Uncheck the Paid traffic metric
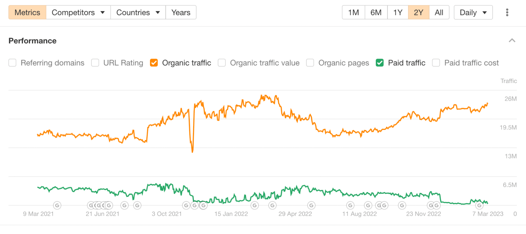This screenshot has height=234, width=526. [x=379, y=63]
